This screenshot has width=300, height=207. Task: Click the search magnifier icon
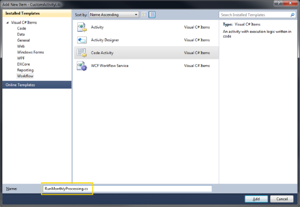(292, 15)
